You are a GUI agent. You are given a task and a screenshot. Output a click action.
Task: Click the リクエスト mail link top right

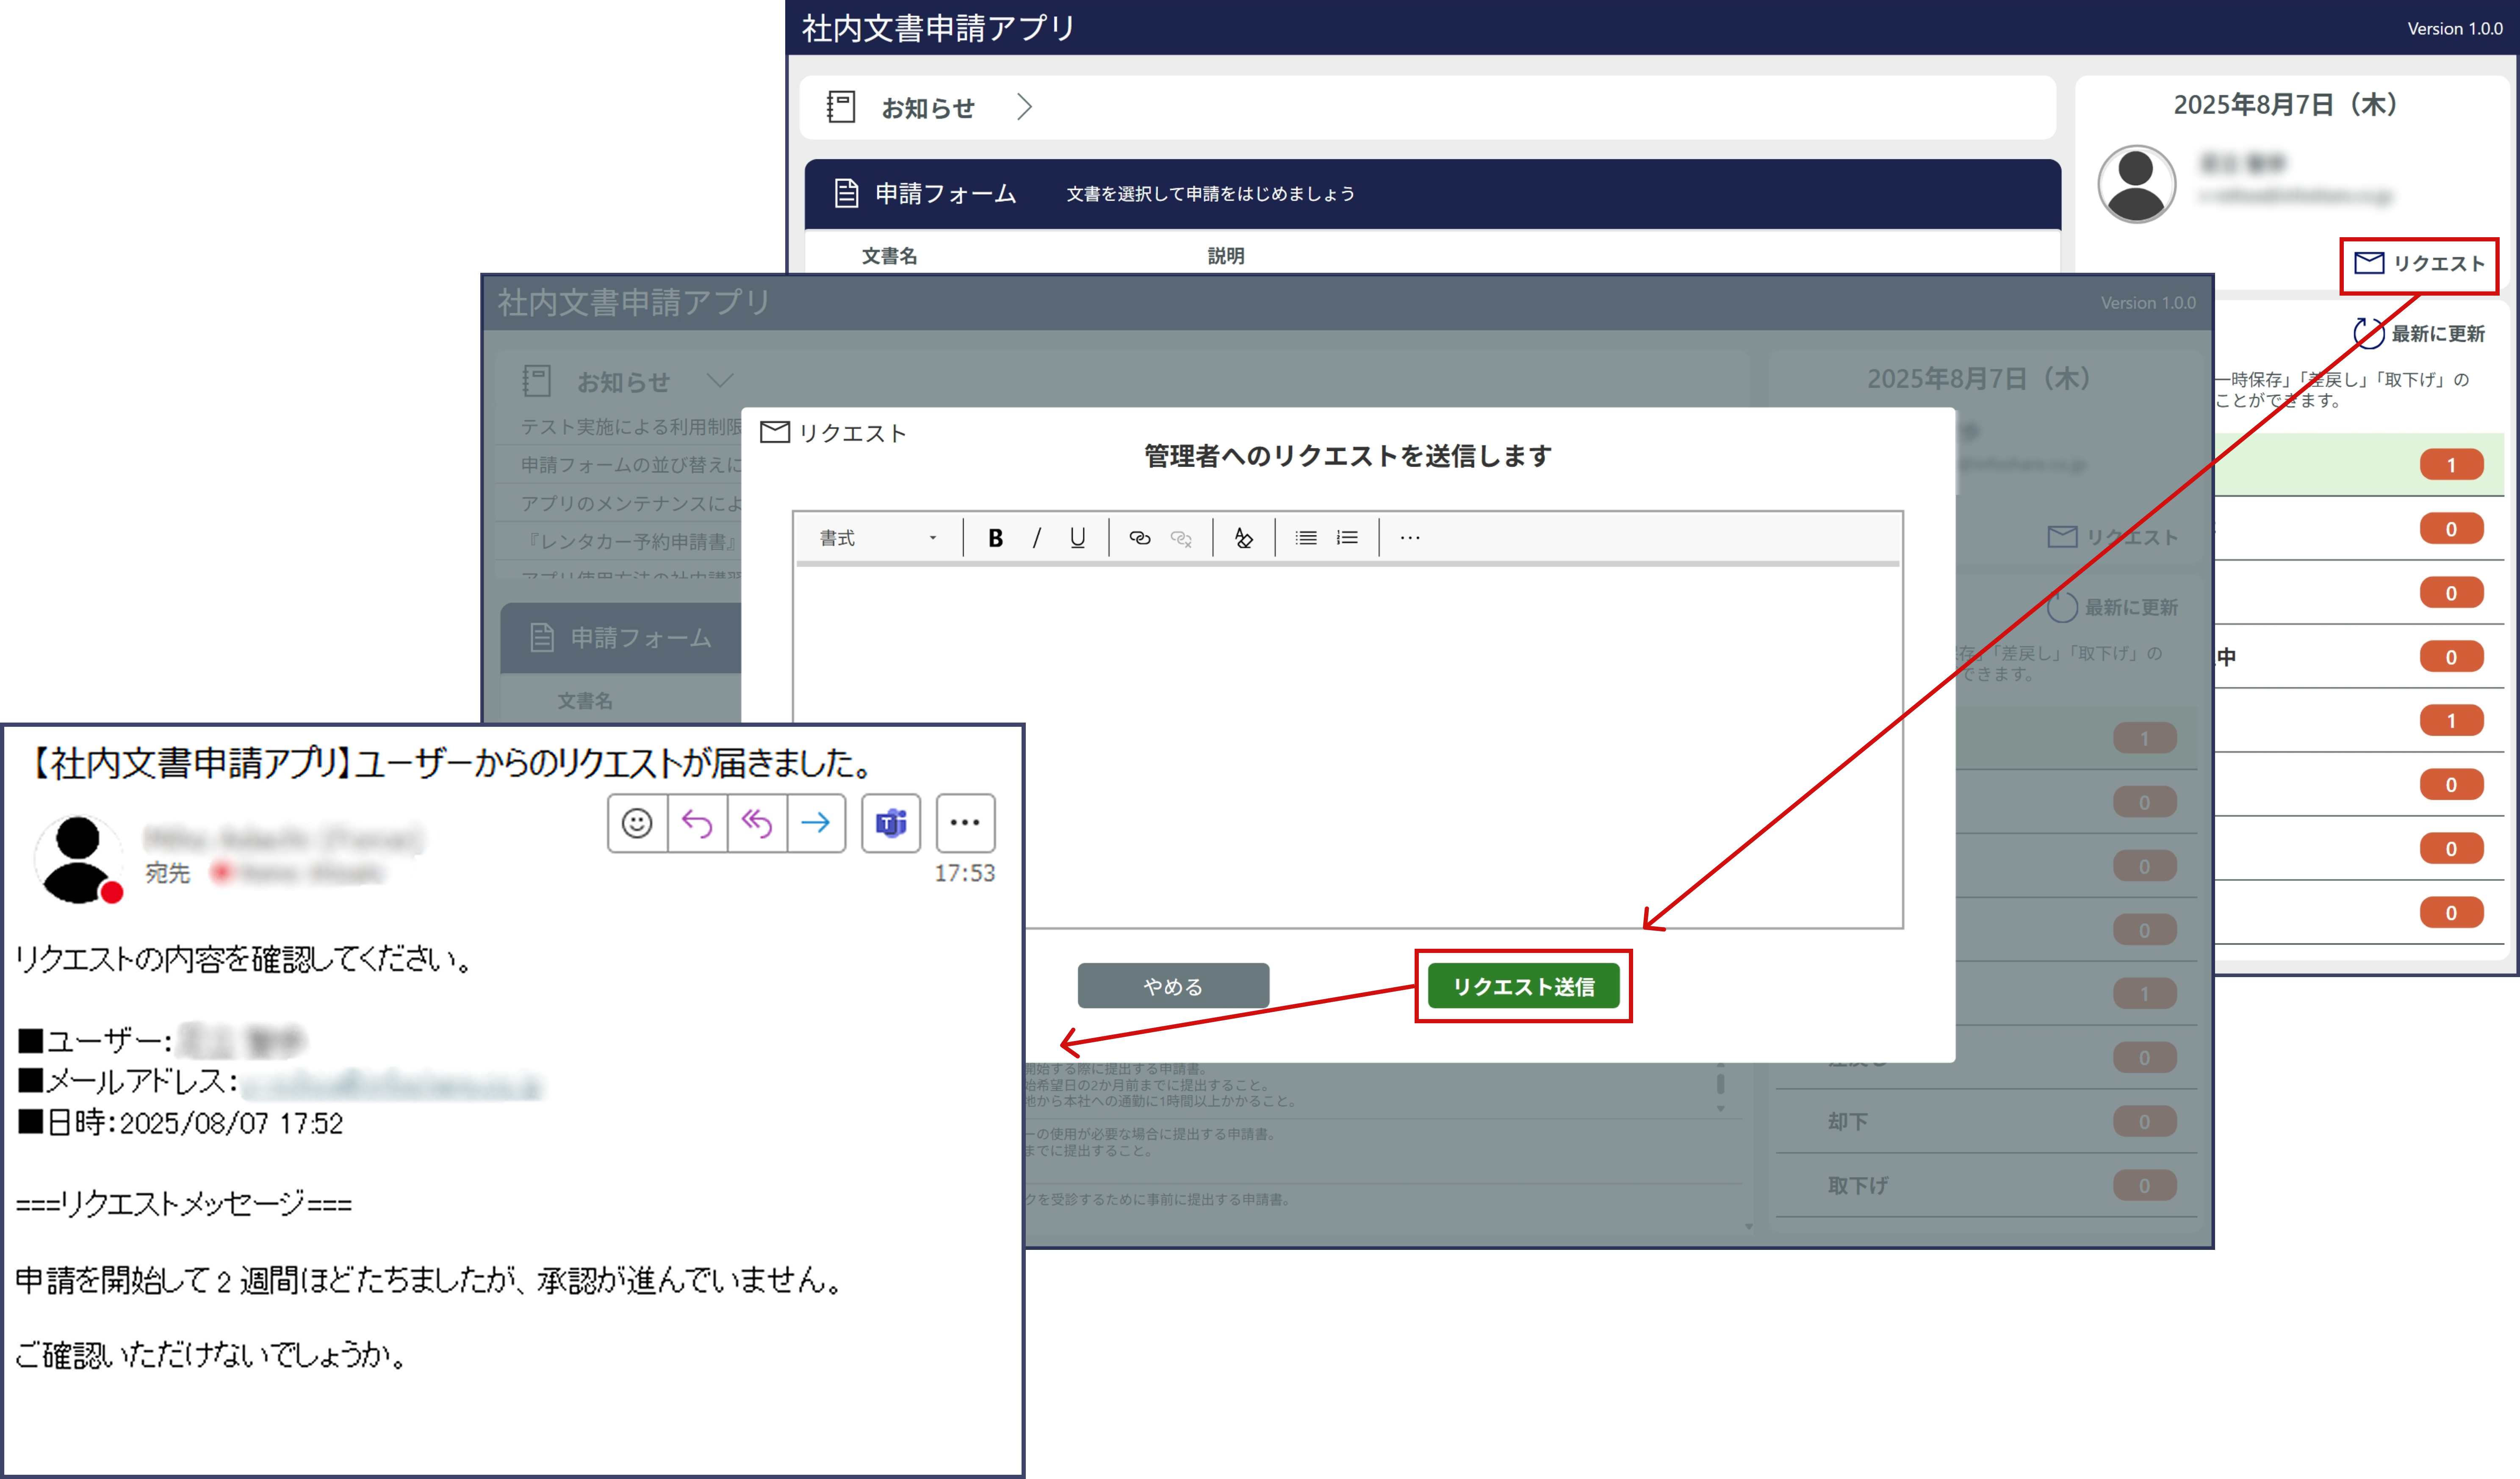(2420, 264)
